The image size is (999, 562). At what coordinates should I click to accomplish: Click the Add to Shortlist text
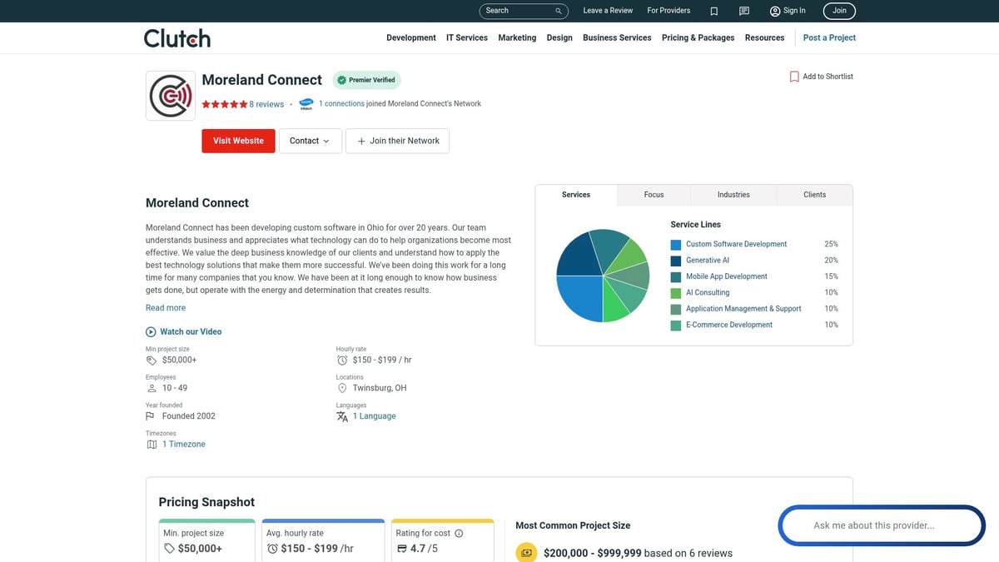coord(828,77)
